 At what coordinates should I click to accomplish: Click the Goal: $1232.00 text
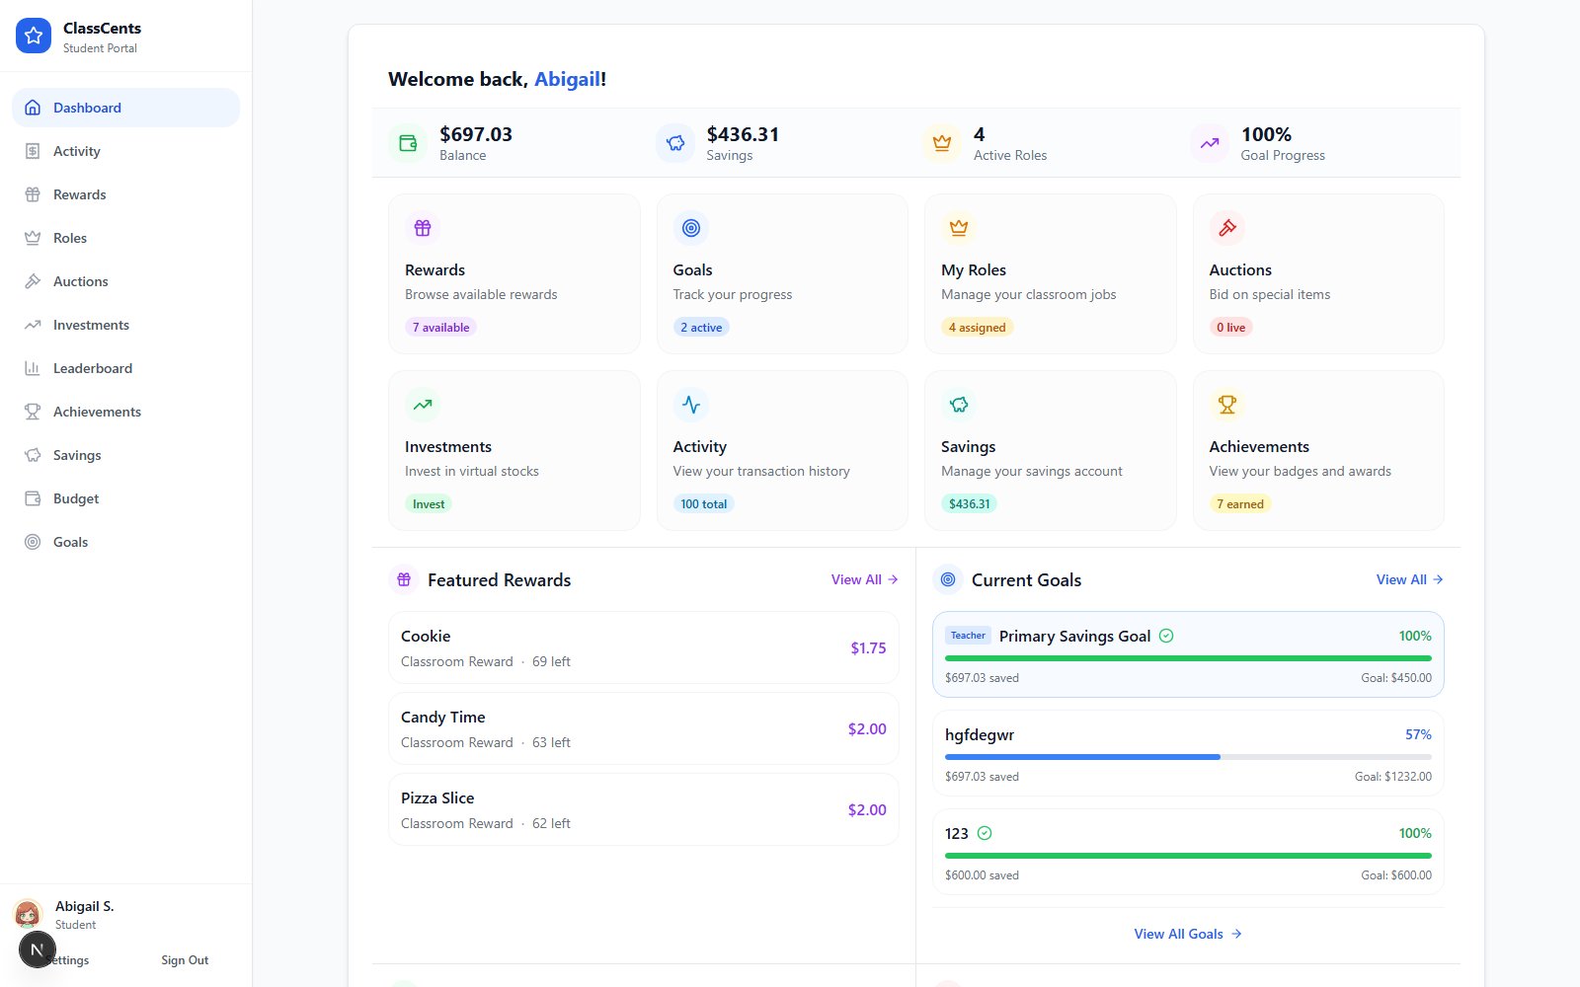coord(1392,777)
